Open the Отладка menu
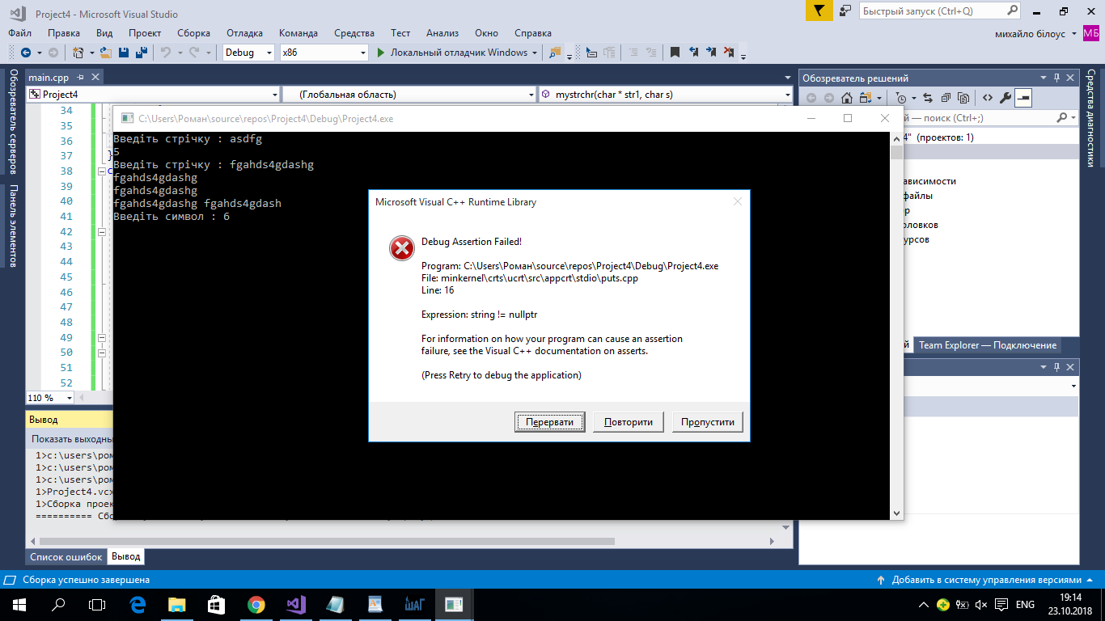1105x621 pixels. coord(244,33)
